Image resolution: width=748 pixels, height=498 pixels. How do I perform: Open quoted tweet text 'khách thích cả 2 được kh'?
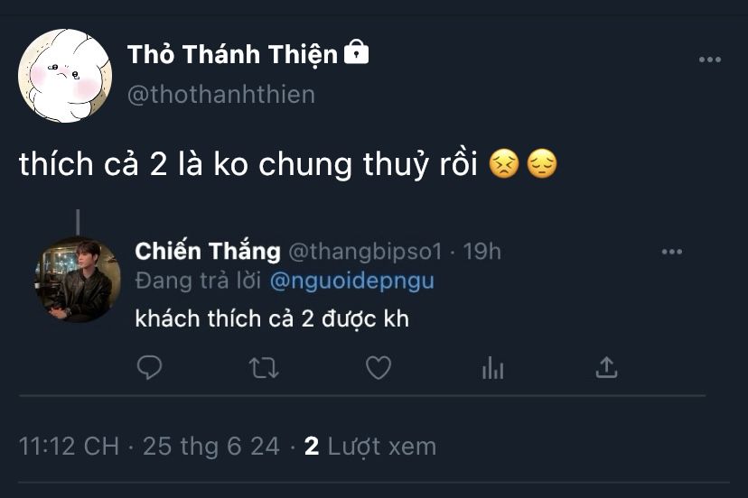[272, 318]
